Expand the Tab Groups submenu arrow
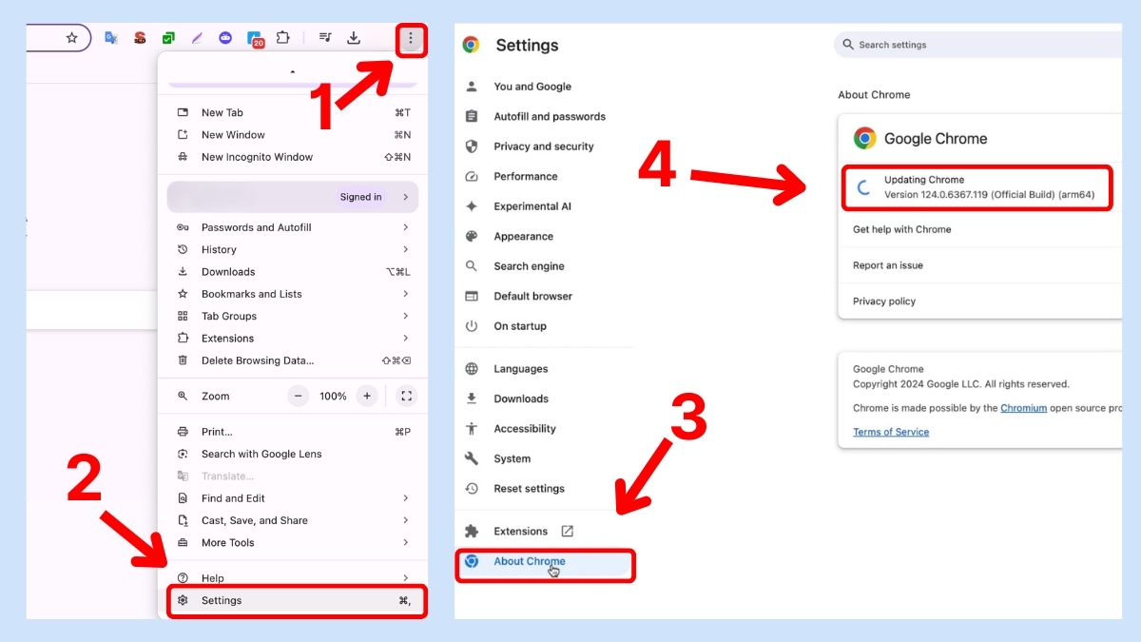This screenshot has width=1141, height=642. [x=405, y=316]
